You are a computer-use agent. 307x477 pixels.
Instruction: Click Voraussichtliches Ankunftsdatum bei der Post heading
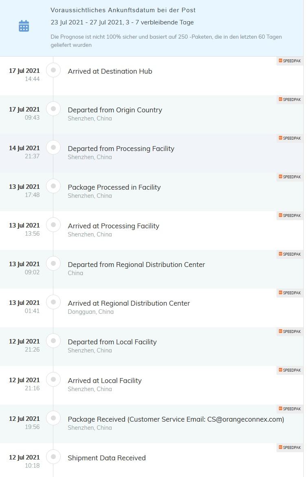(x=123, y=10)
